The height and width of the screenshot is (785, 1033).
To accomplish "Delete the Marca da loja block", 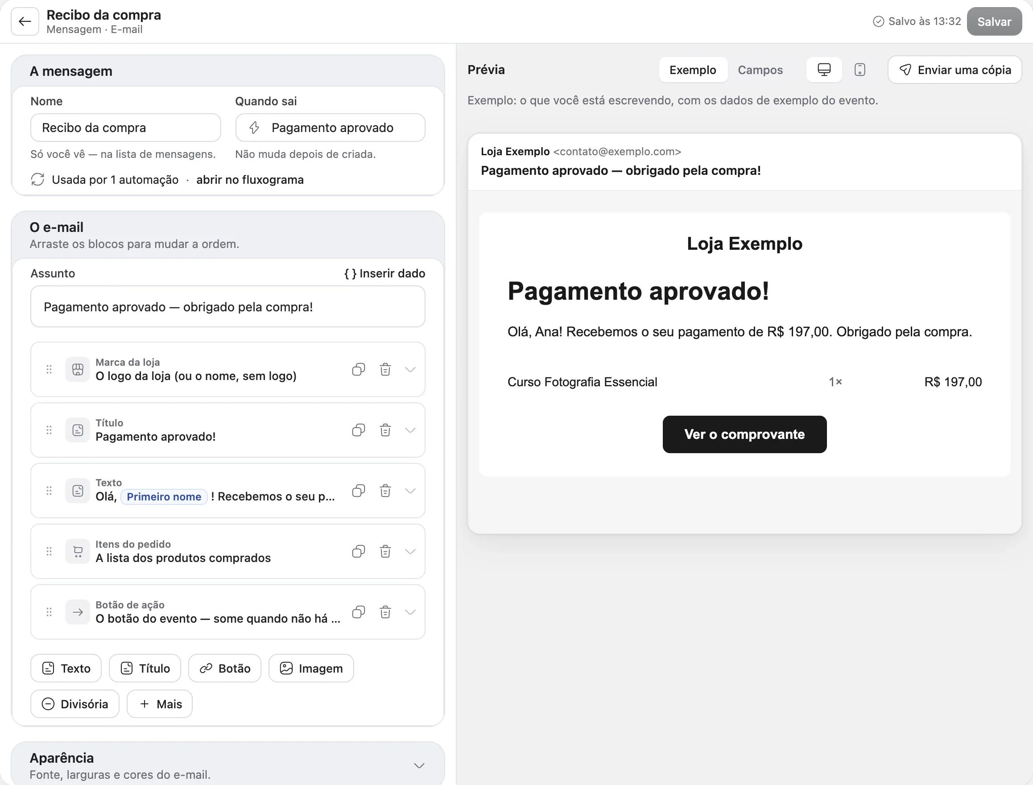I will (385, 370).
